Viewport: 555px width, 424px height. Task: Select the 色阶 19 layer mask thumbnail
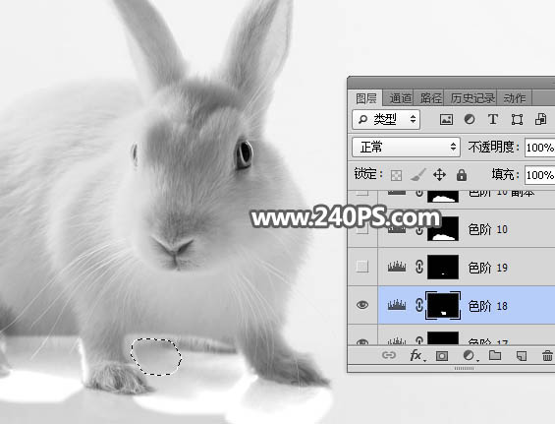pyautogui.click(x=443, y=267)
